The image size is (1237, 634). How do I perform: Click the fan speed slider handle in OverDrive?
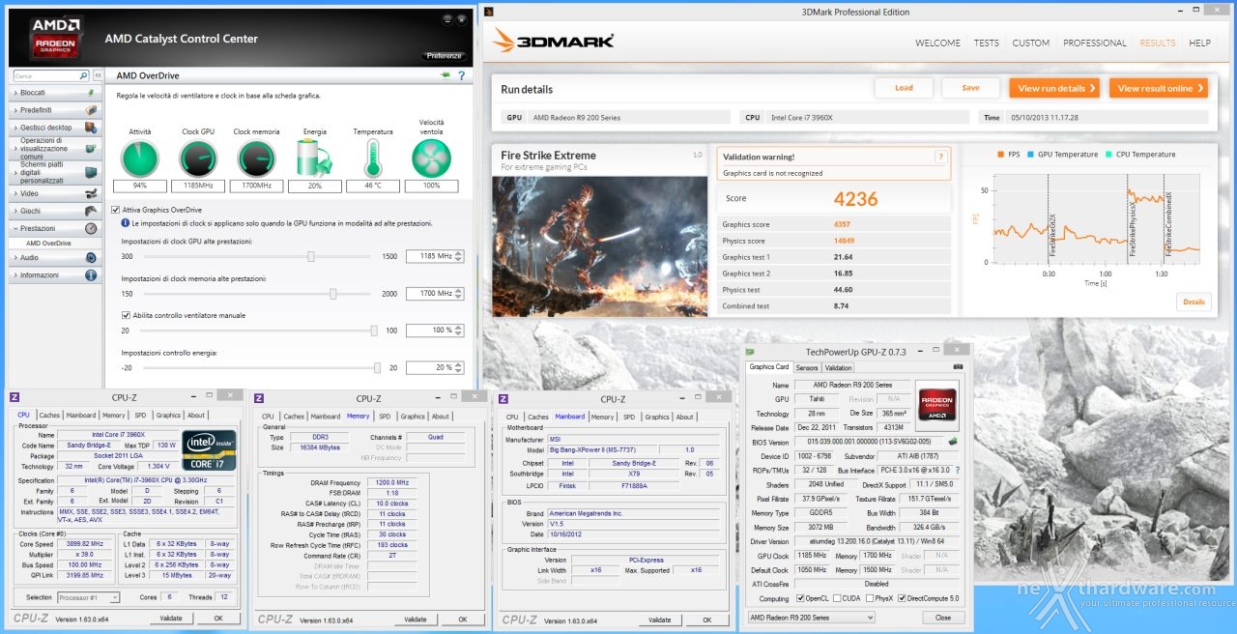(x=374, y=330)
